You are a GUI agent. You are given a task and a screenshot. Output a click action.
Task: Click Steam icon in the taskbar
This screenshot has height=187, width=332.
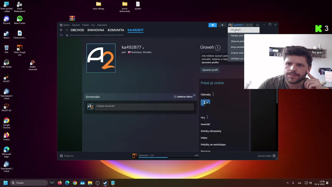(105, 183)
